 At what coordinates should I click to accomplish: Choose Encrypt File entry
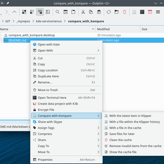point(67,110)
